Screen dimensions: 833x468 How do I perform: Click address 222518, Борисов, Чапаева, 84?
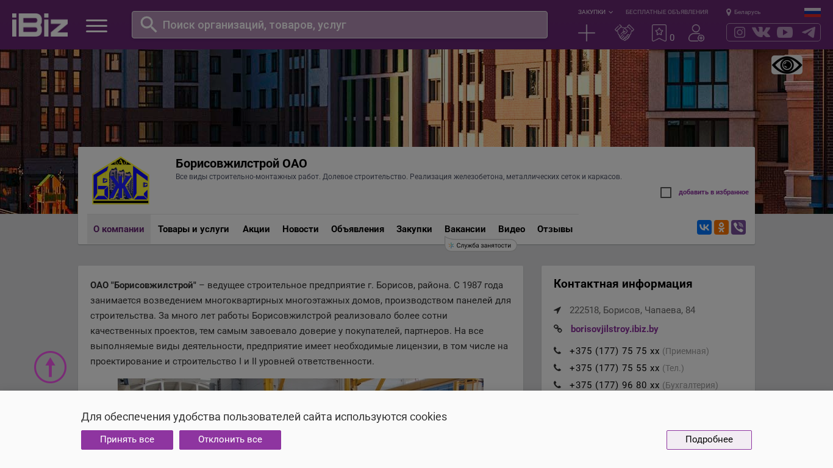[x=632, y=310]
